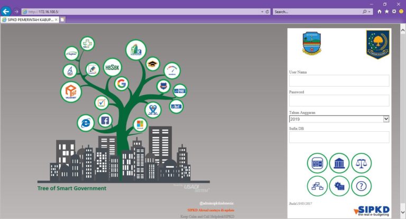Open browser favorites star icon
This screenshot has width=406, height=219.
click(x=386, y=12)
